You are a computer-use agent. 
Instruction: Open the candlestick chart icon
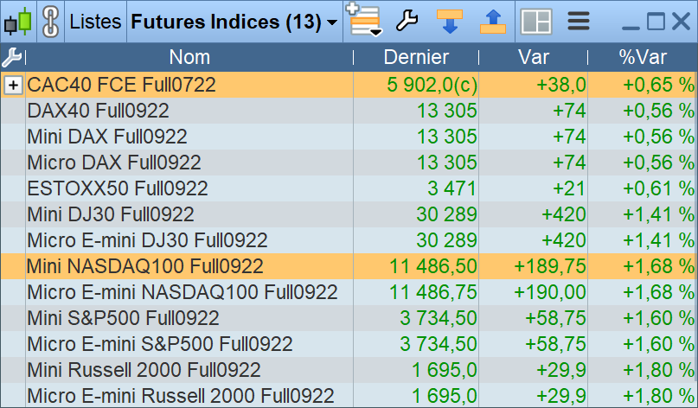point(16,21)
